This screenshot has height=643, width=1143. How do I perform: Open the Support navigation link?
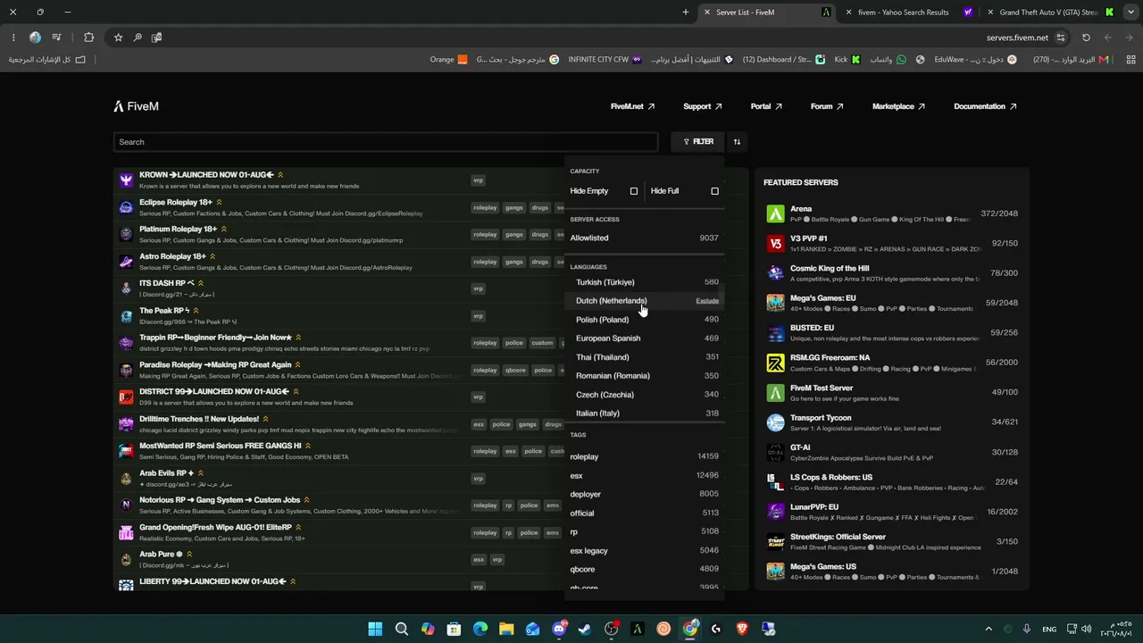[x=703, y=106]
